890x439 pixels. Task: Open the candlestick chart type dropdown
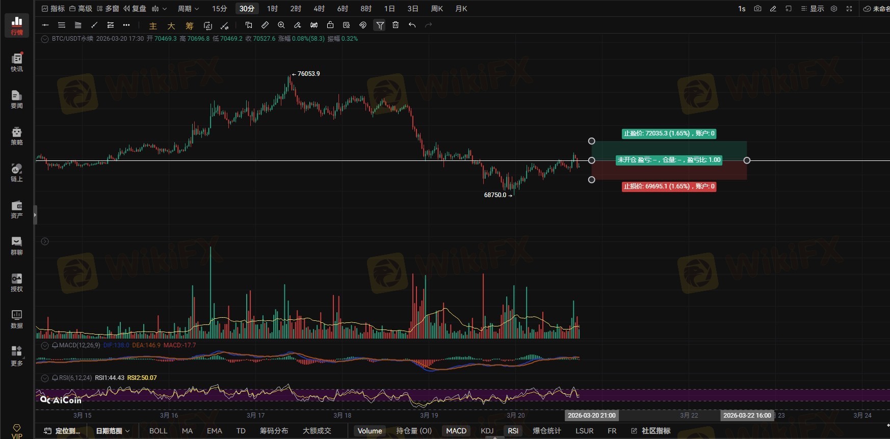click(x=159, y=9)
